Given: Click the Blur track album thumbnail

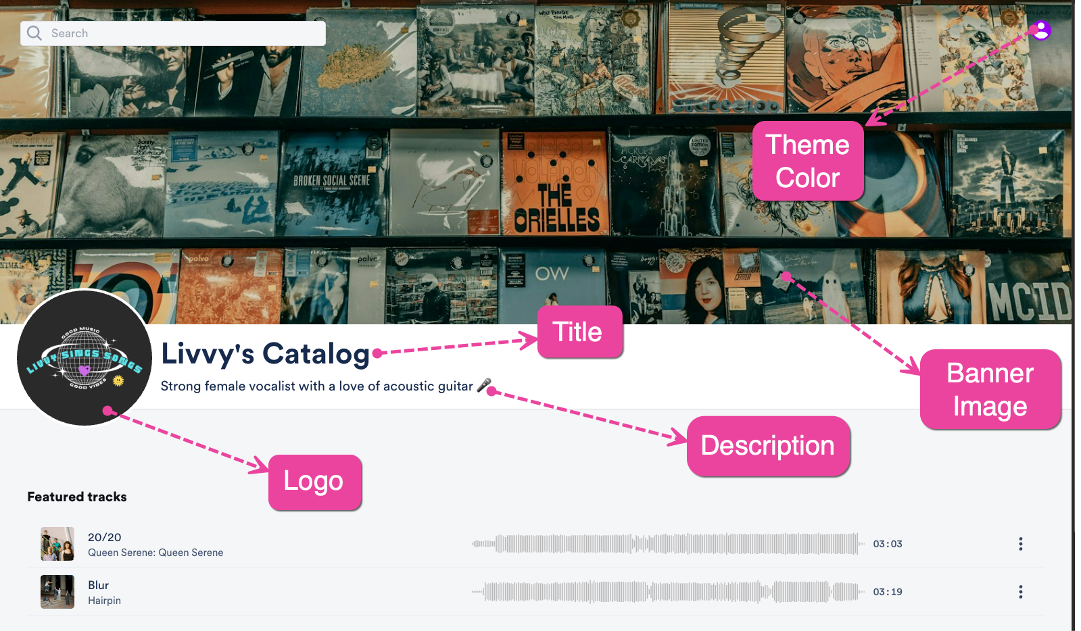Looking at the screenshot, I should [57, 592].
